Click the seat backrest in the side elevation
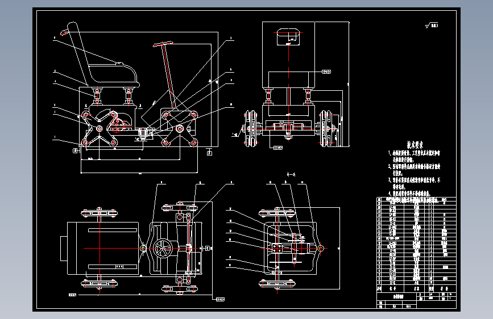The height and width of the screenshot is (319, 493). click(x=77, y=53)
